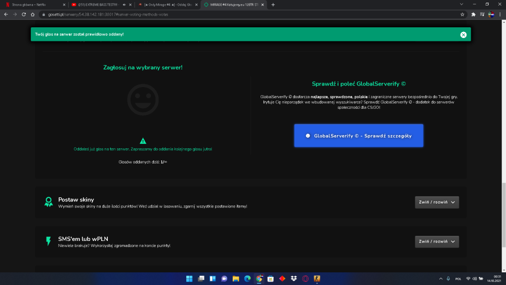Reload the current page
The image size is (506, 285).
(24, 15)
